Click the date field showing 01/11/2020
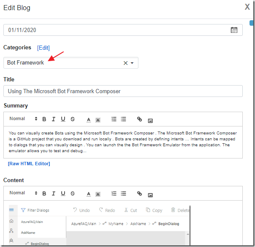 123,30
